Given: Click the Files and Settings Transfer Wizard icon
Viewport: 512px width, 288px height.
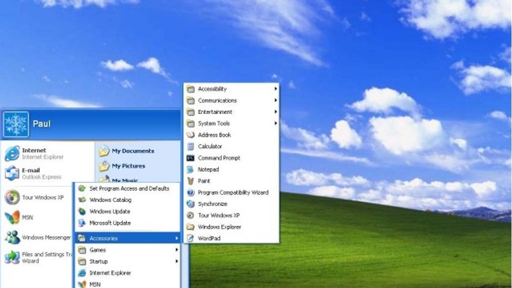Looking at the screenshot, I should coord(12,257).
